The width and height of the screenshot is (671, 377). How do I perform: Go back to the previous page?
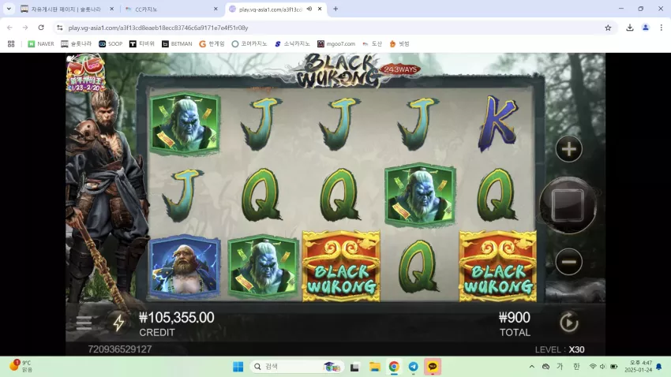(x=9, y=28)
